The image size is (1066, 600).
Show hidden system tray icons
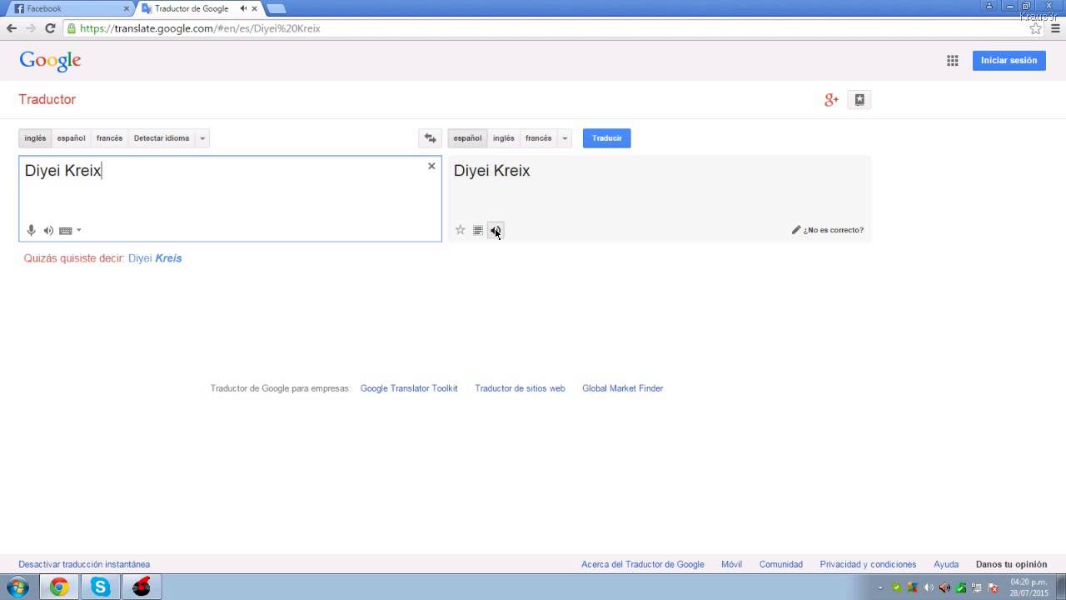tap(880, 587)
